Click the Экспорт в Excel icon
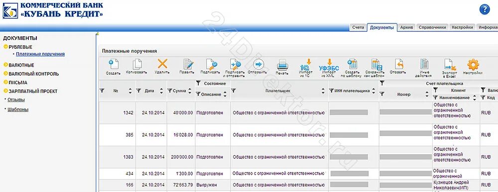This screenshot has height=192, width=498. [450, 65]
